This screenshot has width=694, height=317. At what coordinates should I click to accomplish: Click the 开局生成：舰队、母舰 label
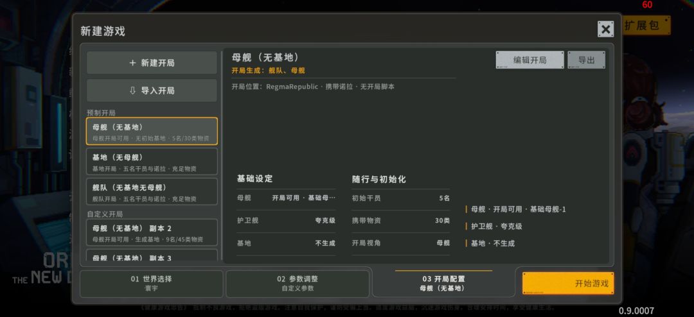[268, 71]
